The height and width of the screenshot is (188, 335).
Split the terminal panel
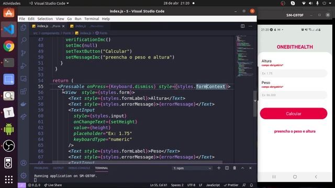point(227,168)
